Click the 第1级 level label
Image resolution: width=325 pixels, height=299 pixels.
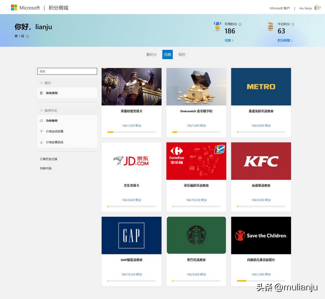tap(19, 36)
